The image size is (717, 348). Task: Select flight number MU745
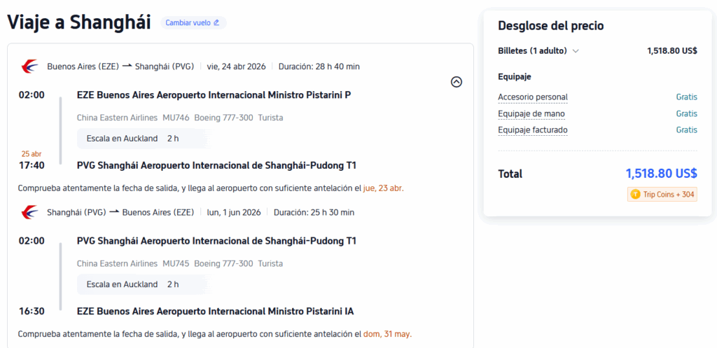175,264
